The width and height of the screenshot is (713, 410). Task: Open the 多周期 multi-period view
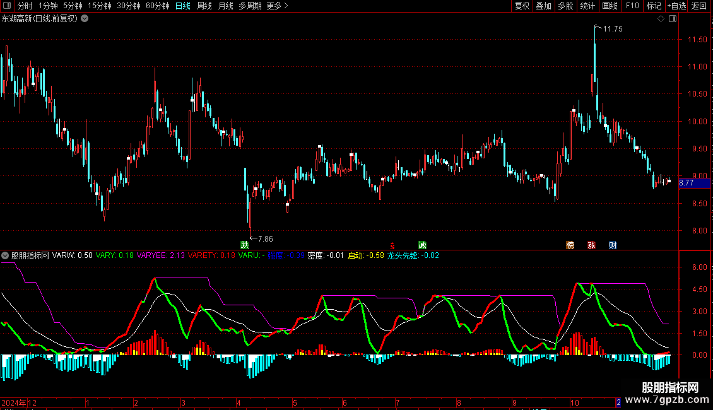[x=250, y=6]
